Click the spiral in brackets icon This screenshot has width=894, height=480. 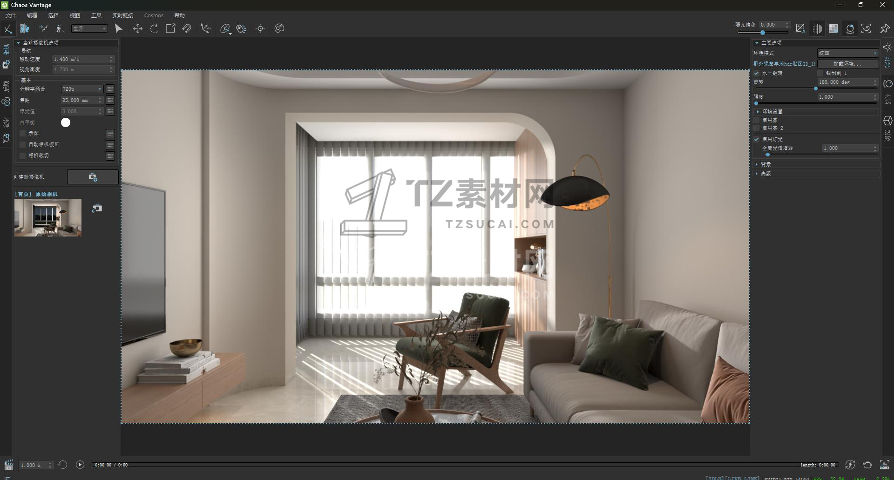click(x=866, y=28)
